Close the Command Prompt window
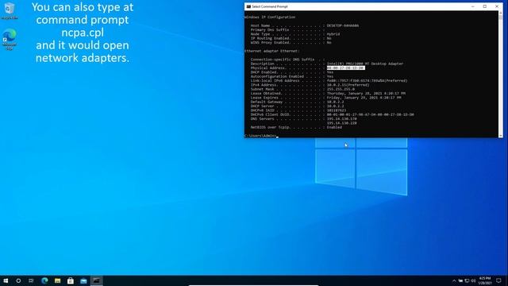 click(x=497, y=6)
